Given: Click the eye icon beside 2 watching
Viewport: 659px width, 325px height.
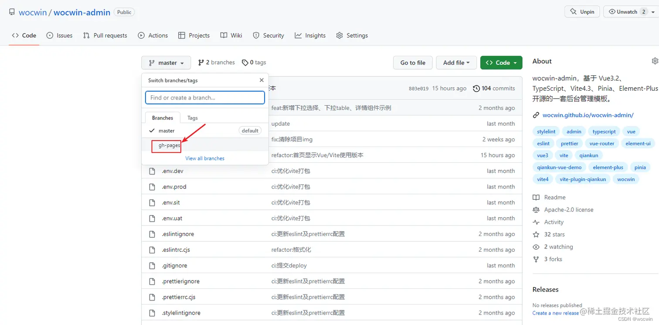Looking at the screenshot, I should tap(536, 247).
